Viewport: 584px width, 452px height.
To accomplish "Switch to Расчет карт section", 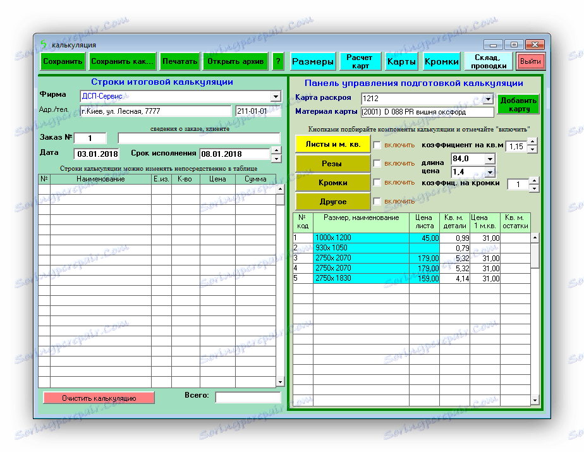I will (x=360, y=61).
